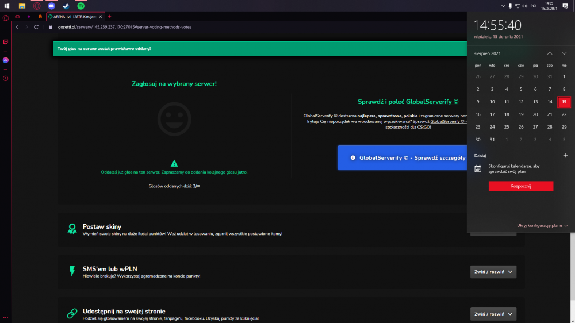
Task: Collapse with 'Ukryj konfigurację planu'
Action: 542,225
